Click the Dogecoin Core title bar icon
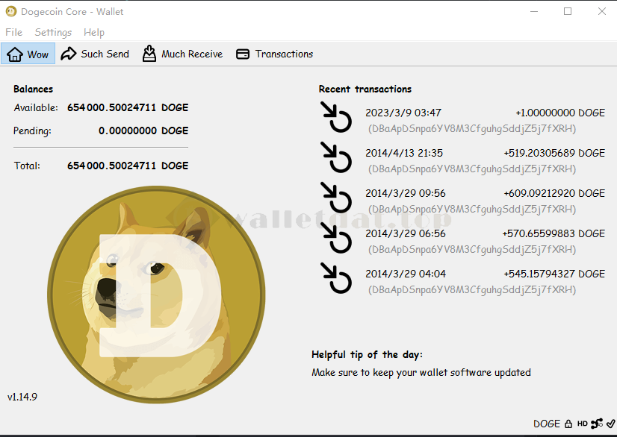Image resolution: width=617 pixels, height=437 pixels. 11,11
